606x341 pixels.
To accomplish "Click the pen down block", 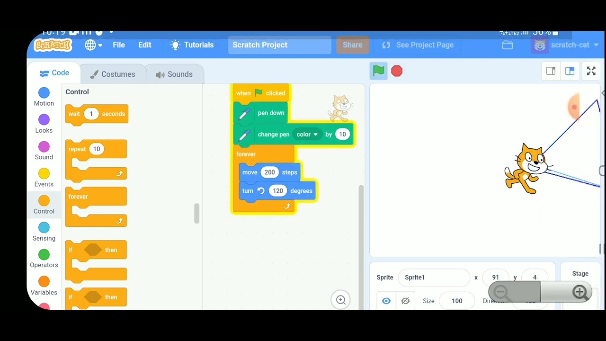I will [260, 113].
